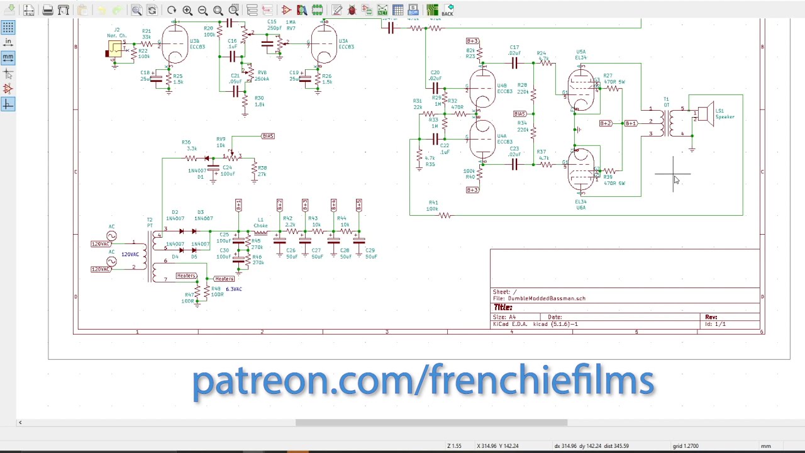
Task: Select the LS1 Speaker symbol
Action: (705, 115)
